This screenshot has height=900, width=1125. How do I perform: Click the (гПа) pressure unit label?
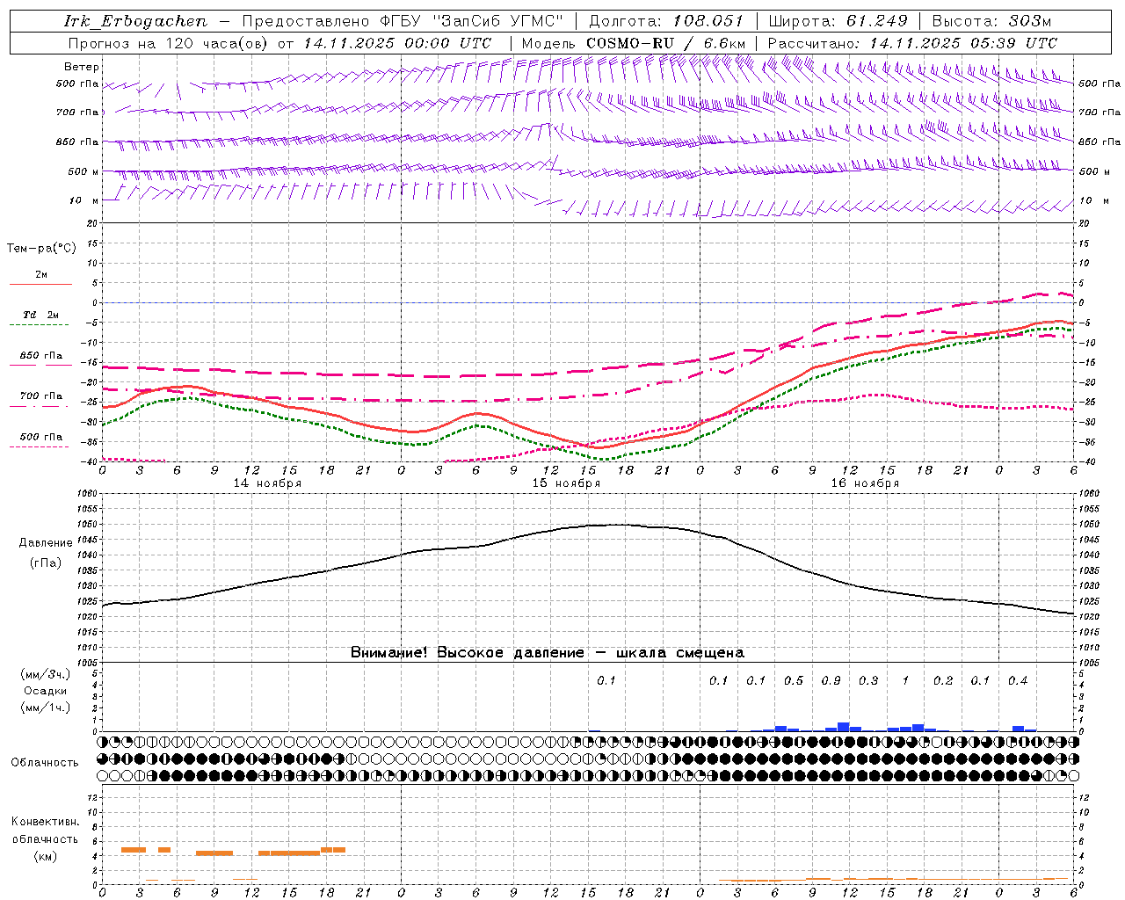pyautogui.click(x=46, y=562)
